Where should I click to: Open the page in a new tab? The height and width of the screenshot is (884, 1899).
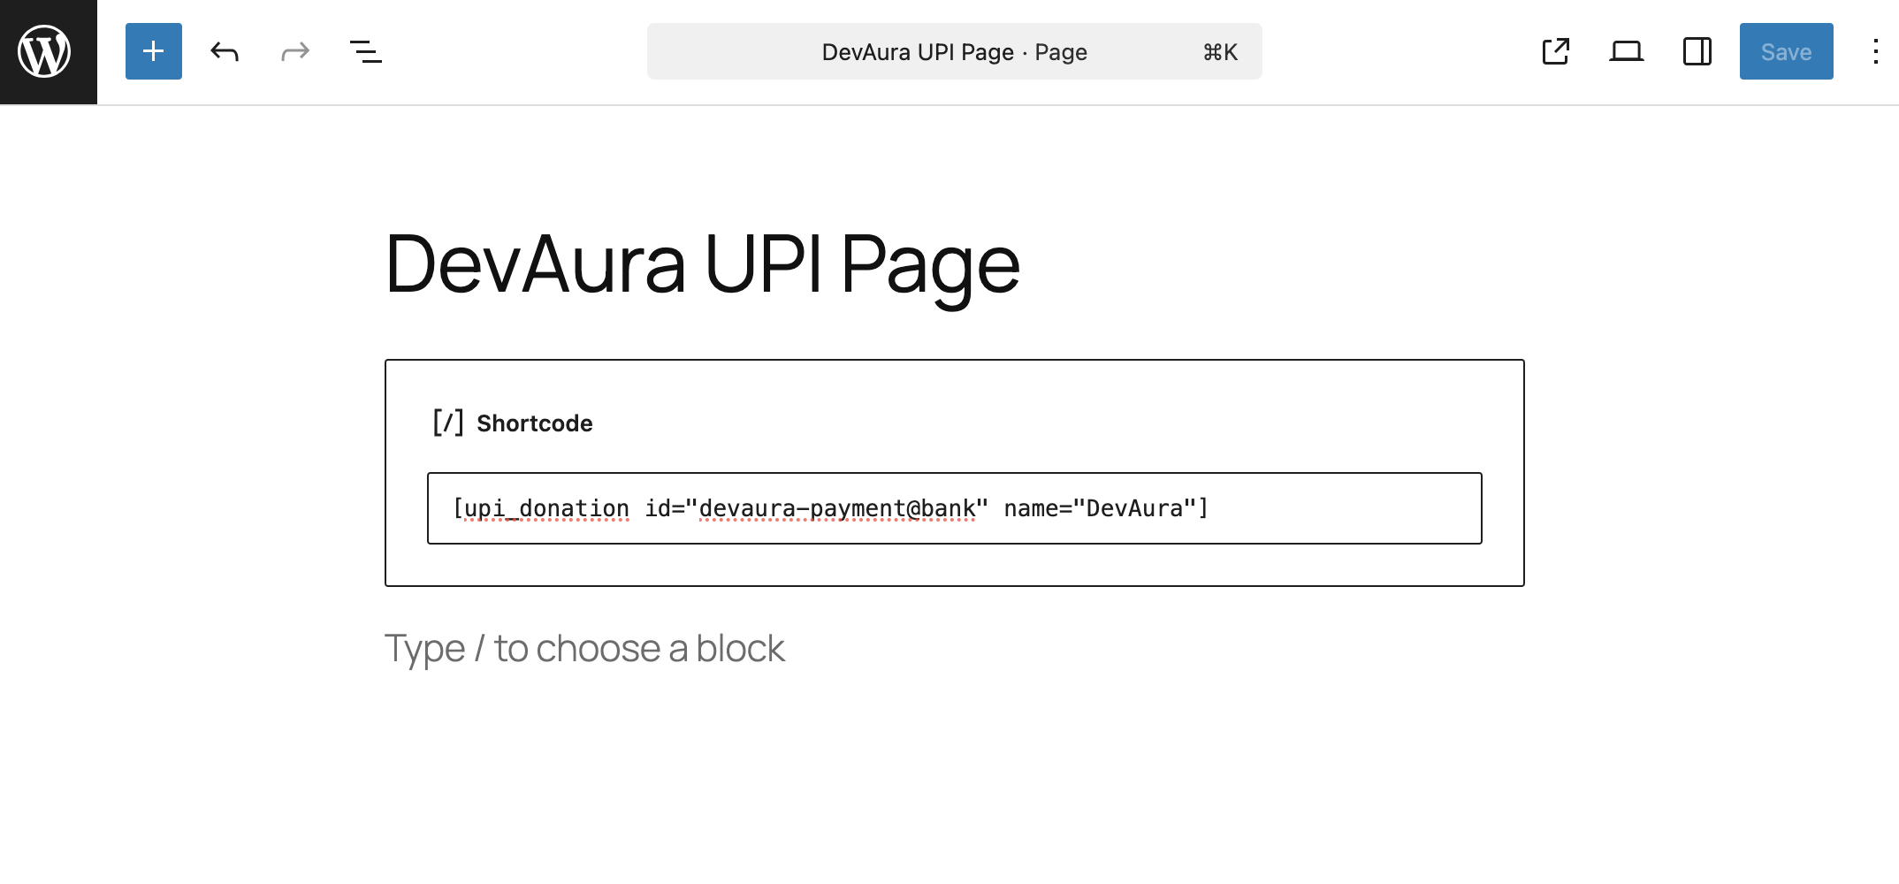[1555, 51]
